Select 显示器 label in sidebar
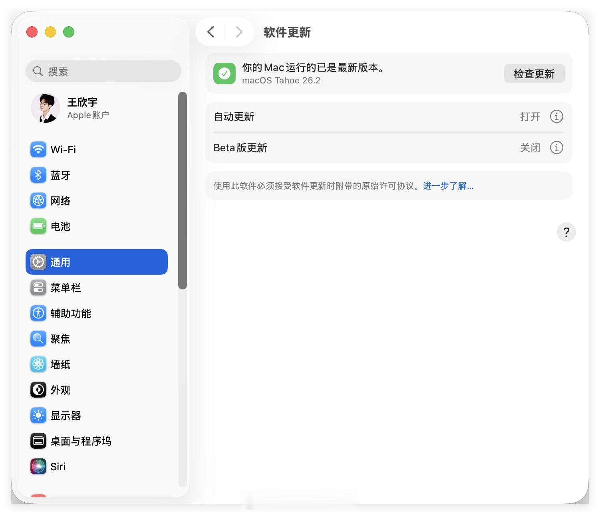 pos(66,415)
